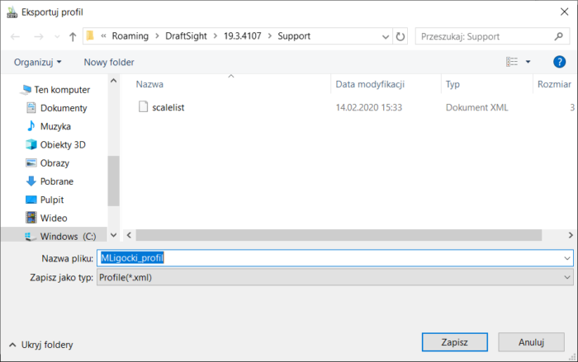
Task: Click the Ten komputer computer icon
Action: (x=26, y=90)
